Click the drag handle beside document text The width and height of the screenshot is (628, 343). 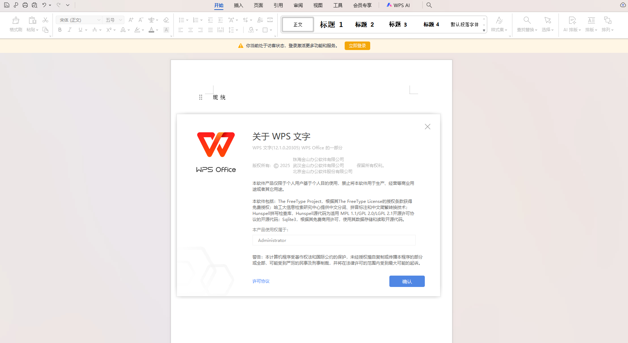pyautogui.click(x=201, y=97)
